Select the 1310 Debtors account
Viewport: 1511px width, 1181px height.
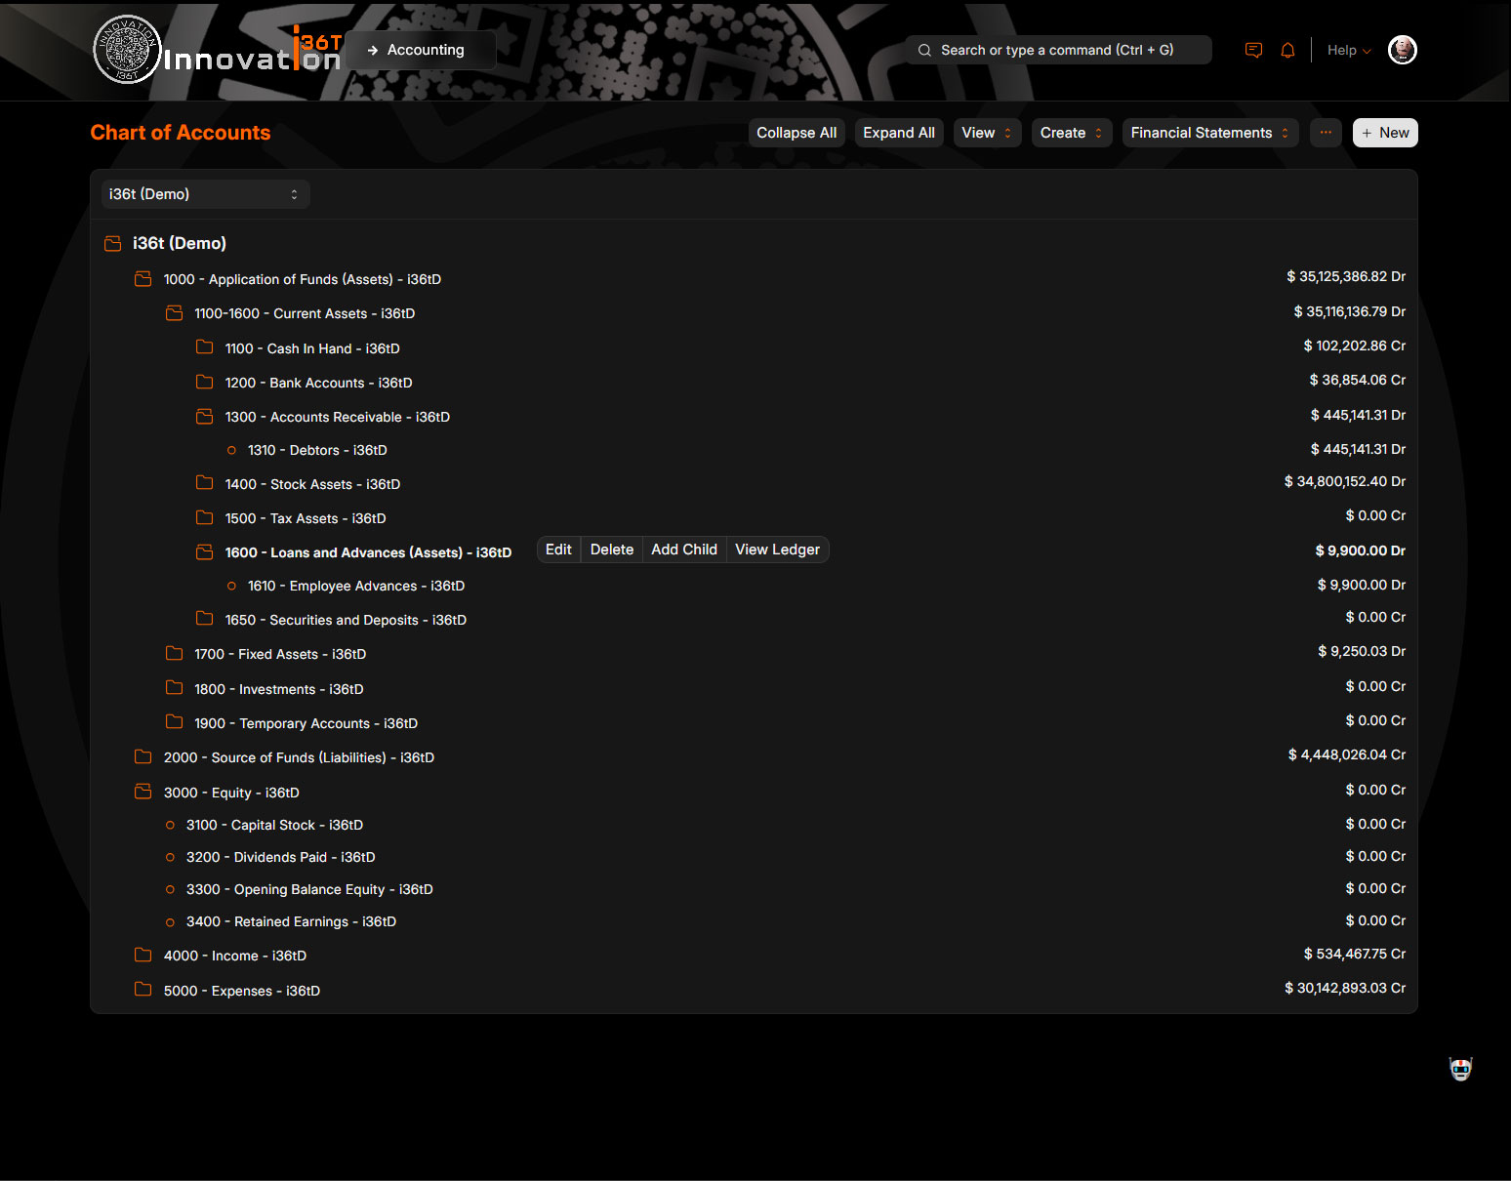click(317, 450)
